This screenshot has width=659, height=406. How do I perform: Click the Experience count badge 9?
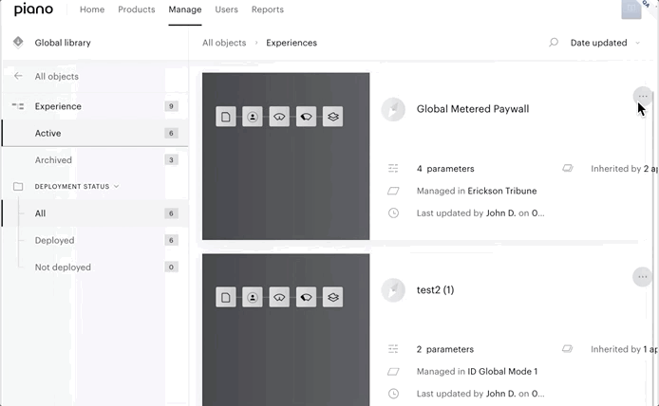coord(171,106)
